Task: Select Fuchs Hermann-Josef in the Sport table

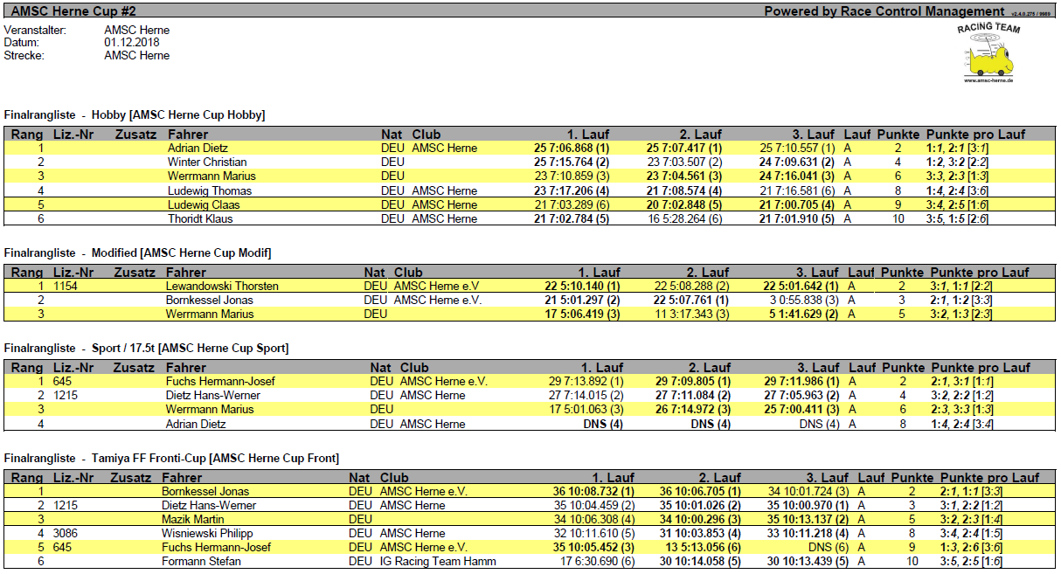Action: (x=220, y=382)
